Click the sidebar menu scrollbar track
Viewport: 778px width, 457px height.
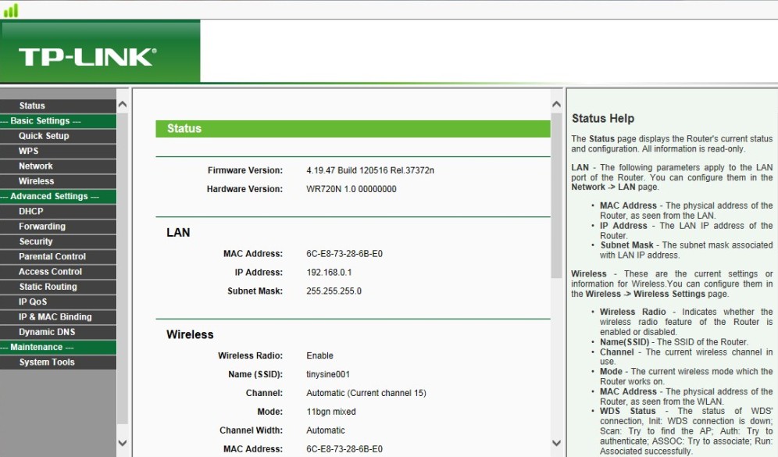pos(123,268)
